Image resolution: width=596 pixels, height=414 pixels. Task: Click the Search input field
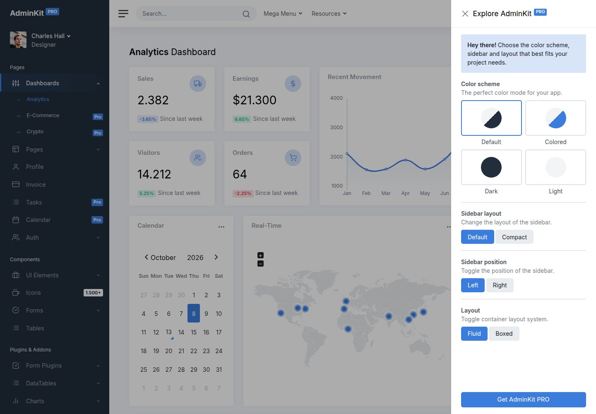[x=190, y=14]
